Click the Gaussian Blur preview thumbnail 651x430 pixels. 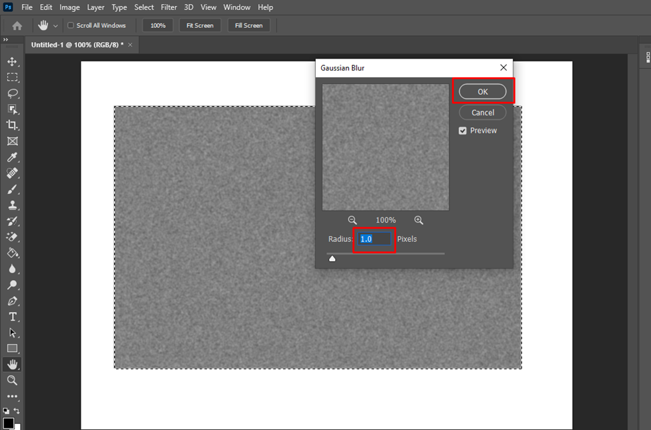click(385, 147)
